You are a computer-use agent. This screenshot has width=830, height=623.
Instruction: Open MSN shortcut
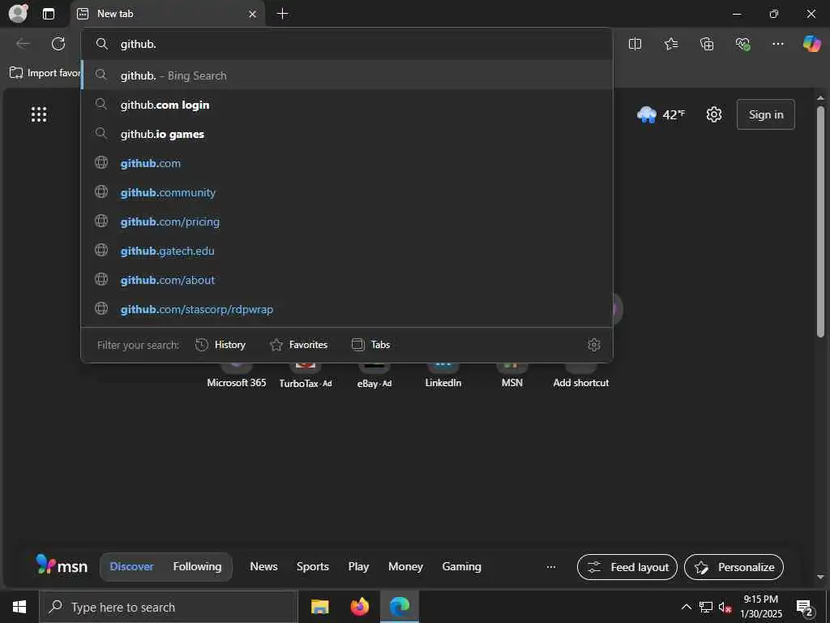click(x=512, y=375)
